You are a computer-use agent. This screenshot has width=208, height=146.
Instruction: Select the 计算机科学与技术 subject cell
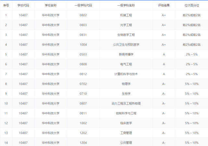(126, 74)
